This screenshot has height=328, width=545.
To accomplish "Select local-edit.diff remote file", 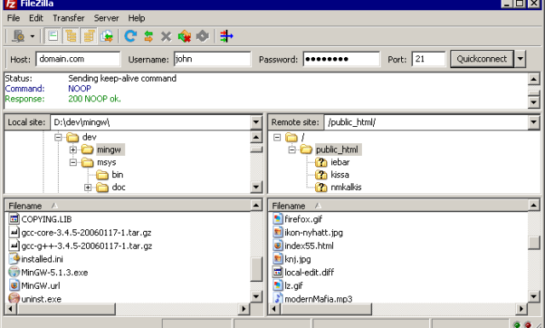I will [309, 273].
